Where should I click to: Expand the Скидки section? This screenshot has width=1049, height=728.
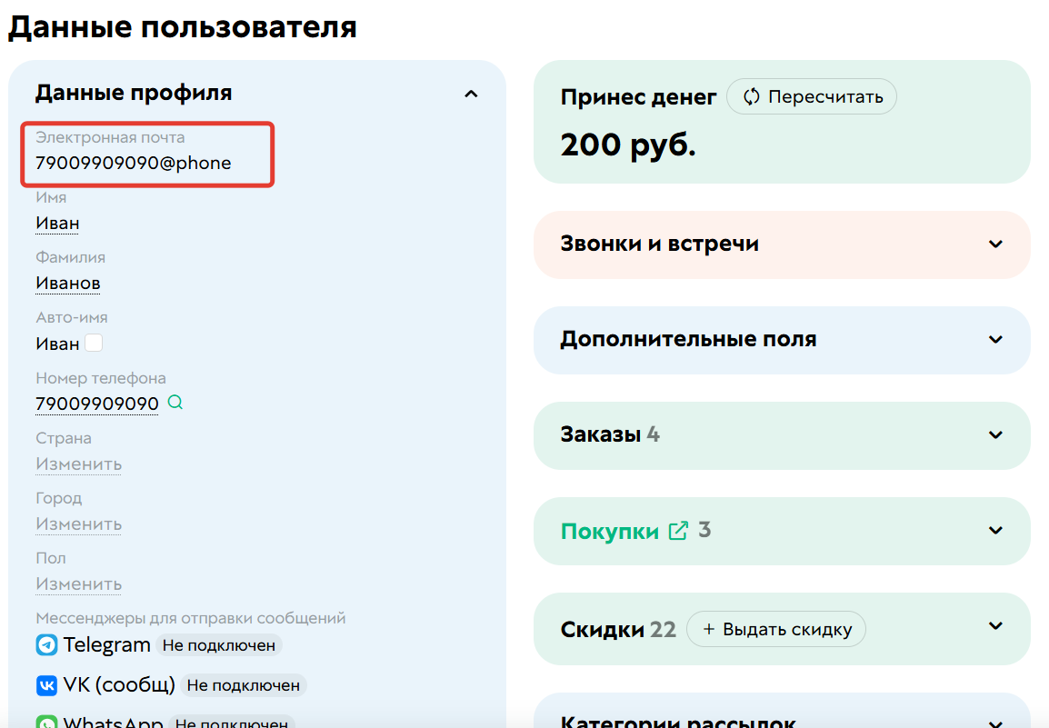click(x=995, y=628)
